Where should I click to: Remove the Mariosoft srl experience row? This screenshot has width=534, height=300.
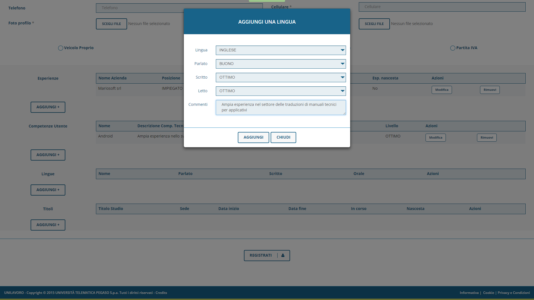click(x=490, y=90)
